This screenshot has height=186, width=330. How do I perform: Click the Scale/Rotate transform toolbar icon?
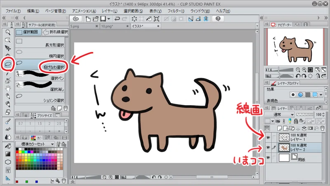156,19
